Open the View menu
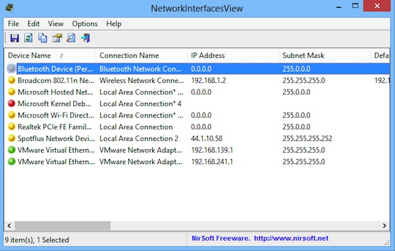 click(x=56, y=24)
